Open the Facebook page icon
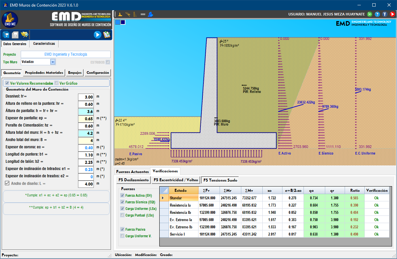397x259 pixels. pos(384,14)
